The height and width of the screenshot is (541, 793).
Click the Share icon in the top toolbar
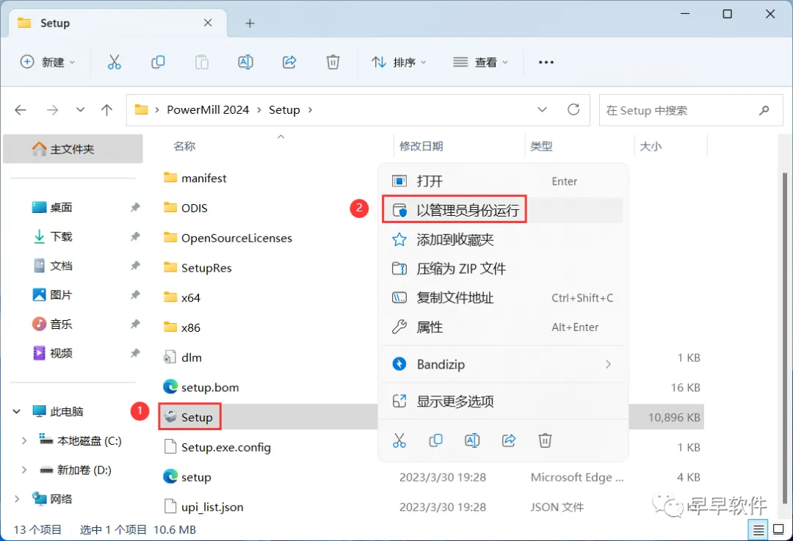point(289,62)
